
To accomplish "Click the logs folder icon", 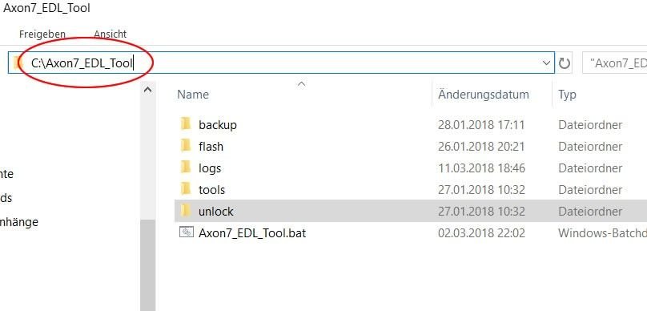I will click(186, 168).
